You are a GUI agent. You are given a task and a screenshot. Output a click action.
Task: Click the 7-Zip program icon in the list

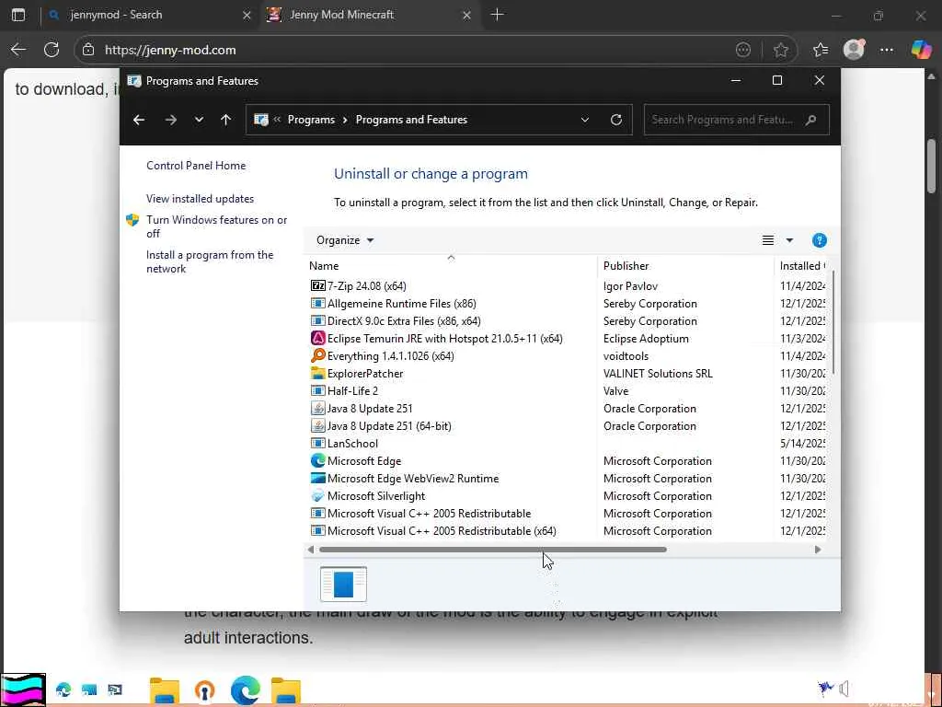point(317,286)
